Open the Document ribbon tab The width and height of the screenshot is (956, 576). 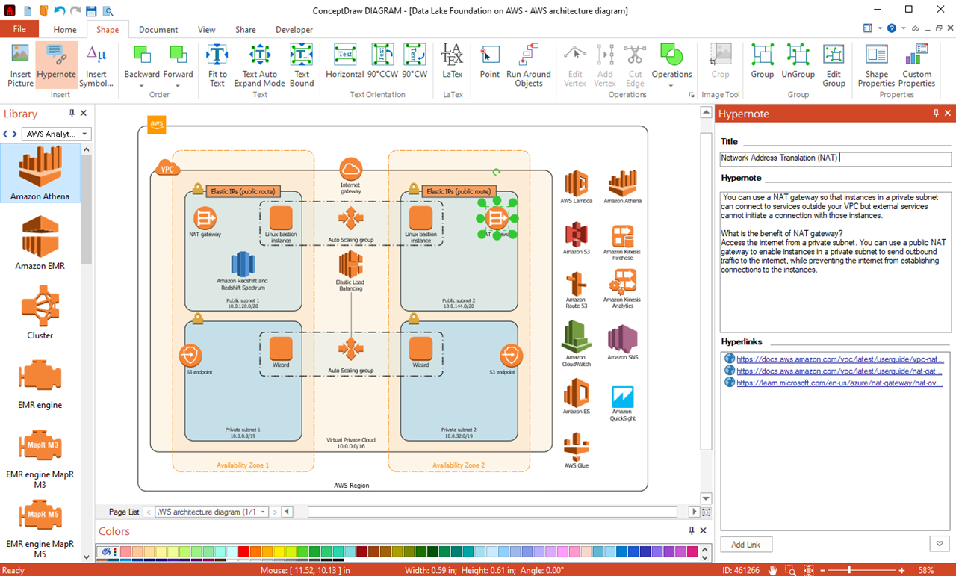pos(158,30)
